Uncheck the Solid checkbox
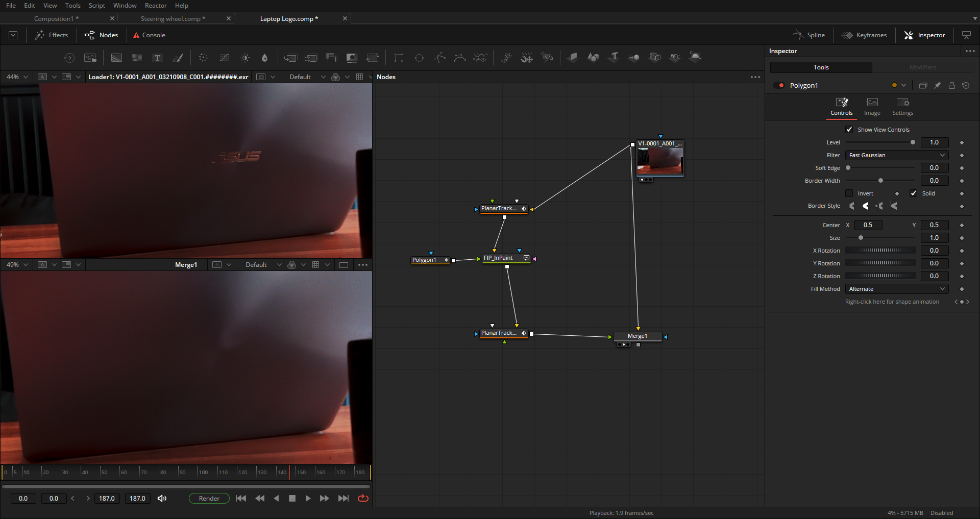The height and width of the screenshot is (519, 980). (x=914, y=193)
